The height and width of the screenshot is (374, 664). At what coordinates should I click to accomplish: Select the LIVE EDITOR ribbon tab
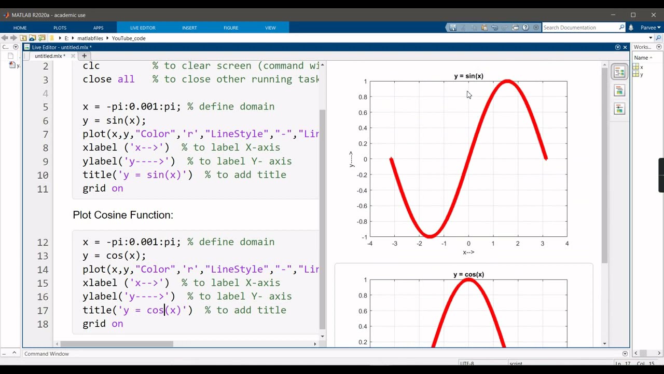click(143, 28)
